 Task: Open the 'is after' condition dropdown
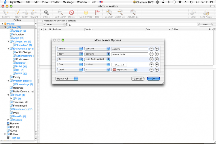(97, 64)
